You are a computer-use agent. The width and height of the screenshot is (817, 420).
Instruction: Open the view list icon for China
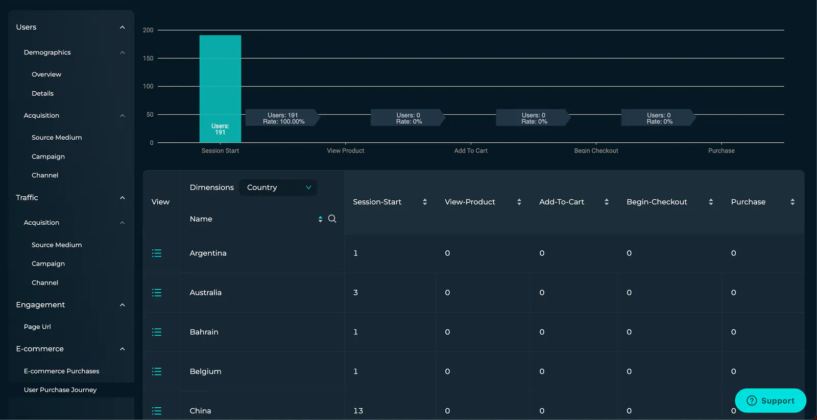pyautogui.click(x=157, y=411)
